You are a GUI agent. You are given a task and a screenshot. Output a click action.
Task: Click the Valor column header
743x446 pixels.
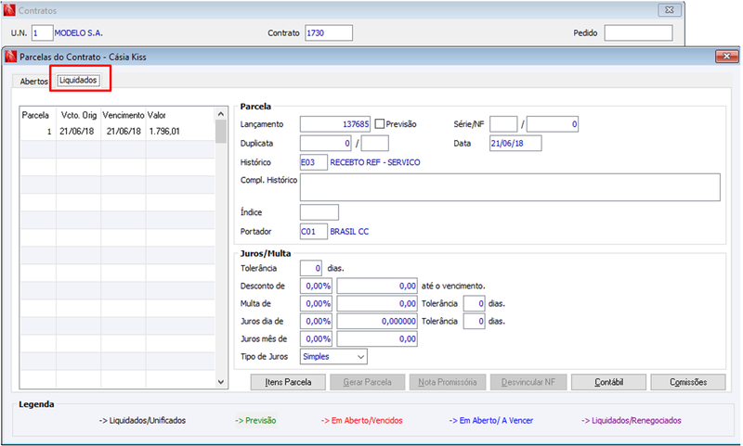pos(156,115)
